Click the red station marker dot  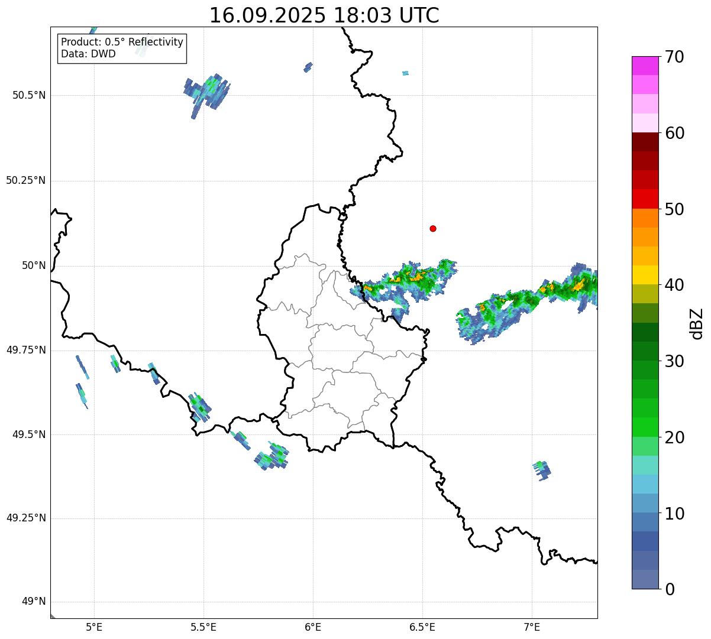(433, 228)
